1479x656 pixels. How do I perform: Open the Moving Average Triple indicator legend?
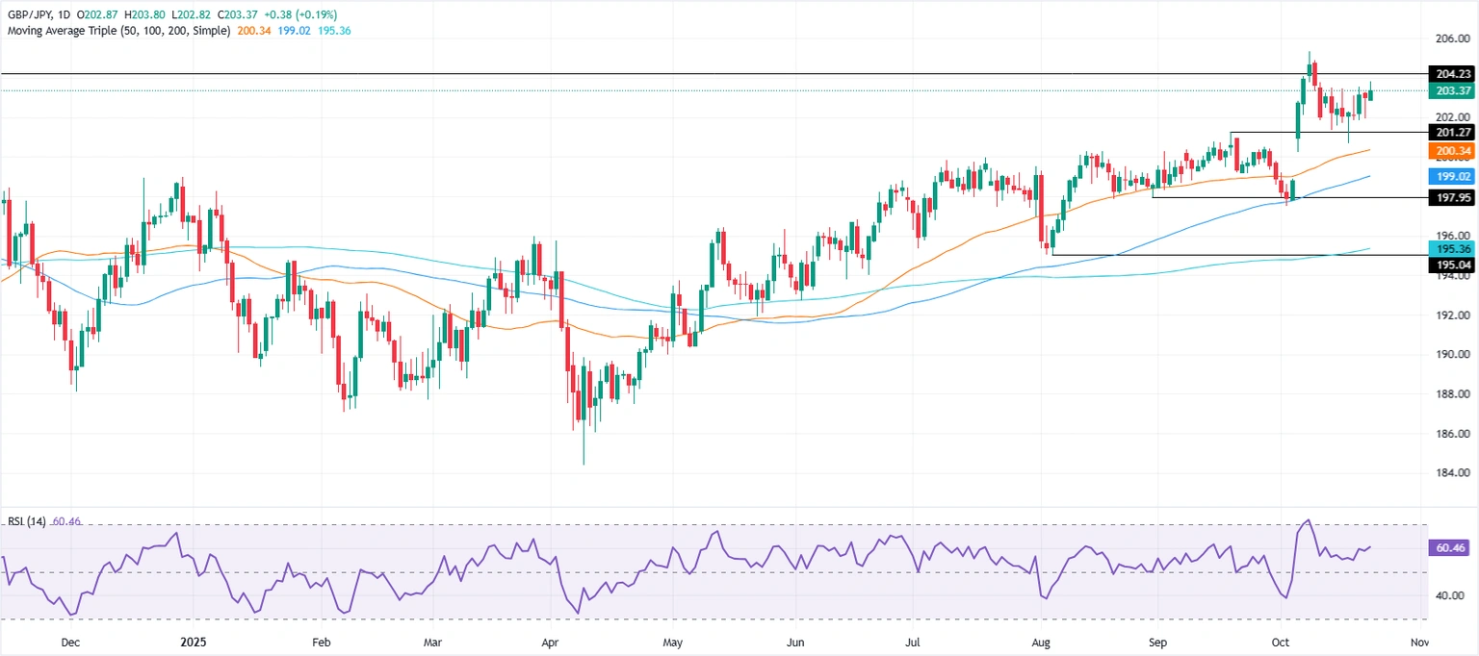(117, 31)
